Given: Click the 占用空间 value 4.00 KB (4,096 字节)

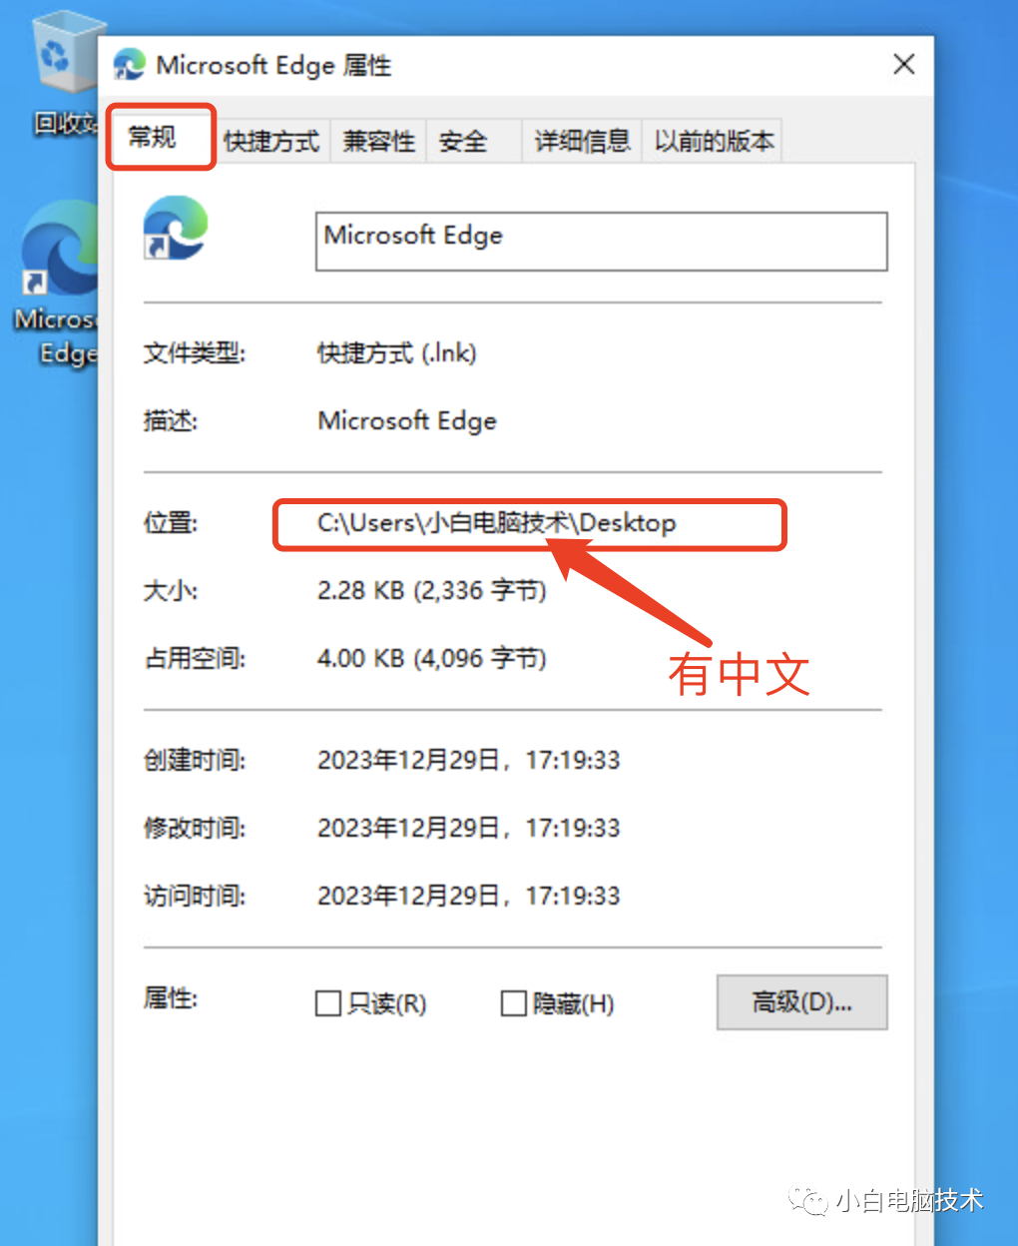Looking at the screenshot, I should pyautogui.click(x=432, y=659).
